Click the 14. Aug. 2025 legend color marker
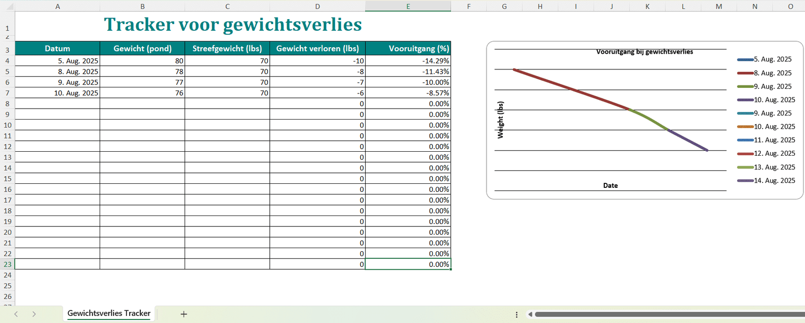 click(x=745, y=181)
